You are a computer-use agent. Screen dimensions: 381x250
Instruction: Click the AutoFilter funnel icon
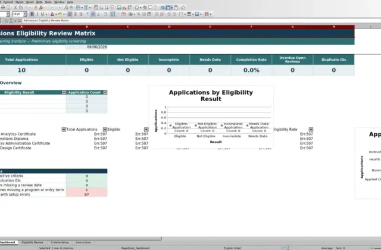[112, 8]
